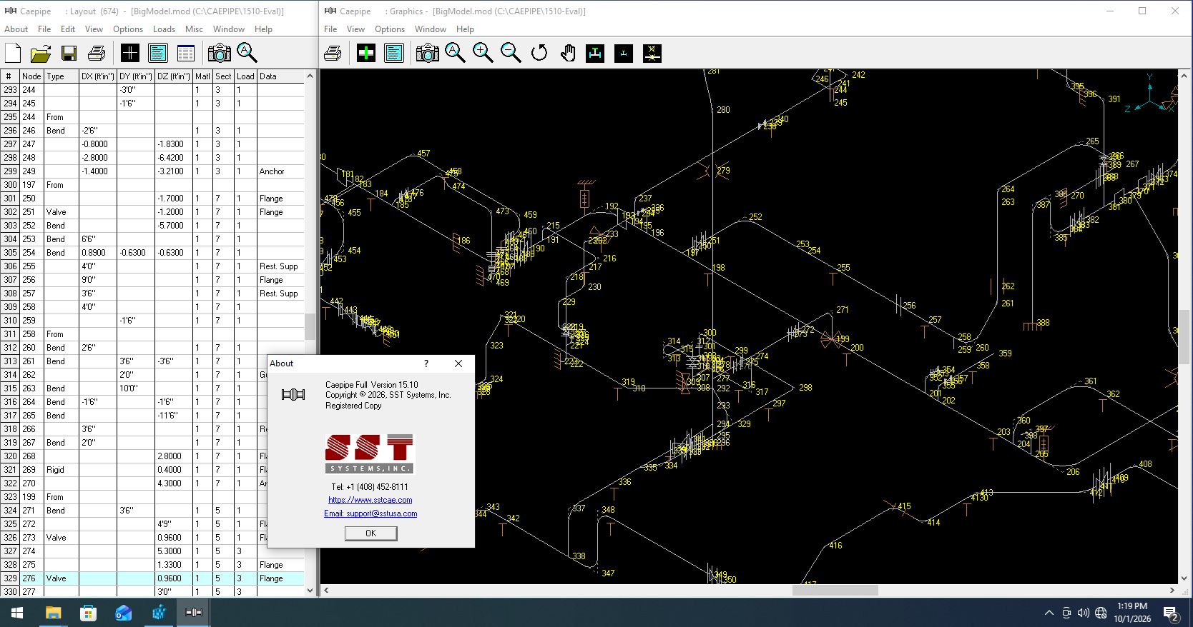Rotate the graphics view with turn icon
Image resolution: width=1193 pixels, height=627 pixels.
pos(539,53)
